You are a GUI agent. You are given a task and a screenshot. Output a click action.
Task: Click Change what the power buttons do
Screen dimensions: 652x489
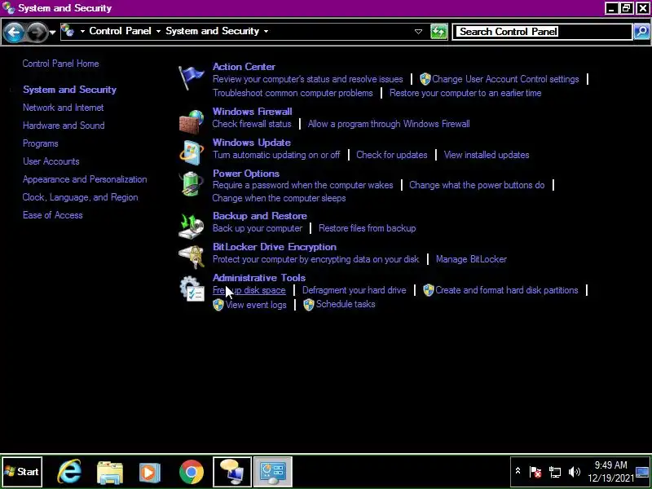[477, 185]
